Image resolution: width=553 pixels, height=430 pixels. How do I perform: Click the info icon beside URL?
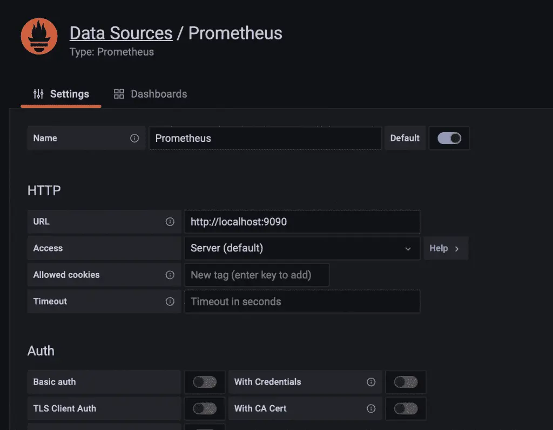(x=170, y=222)
